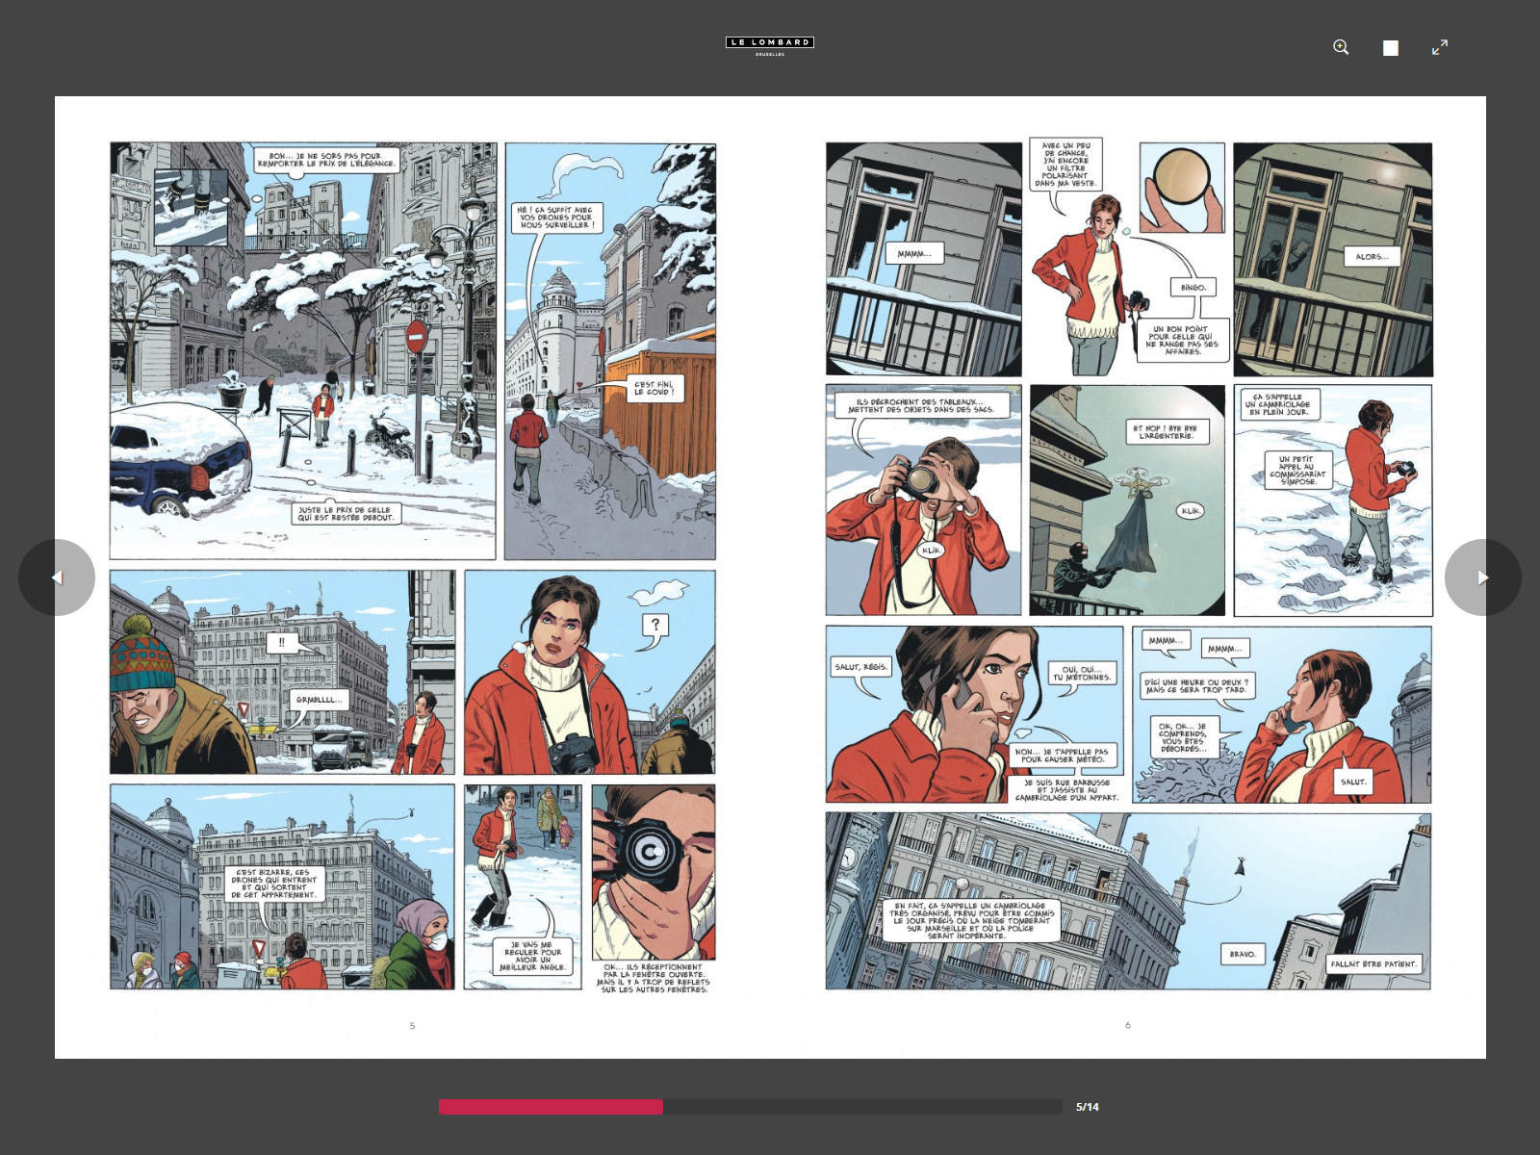
Task: Click the page number 6 under the right page
Action: pyautogui.click(x=1128, y=1025)
